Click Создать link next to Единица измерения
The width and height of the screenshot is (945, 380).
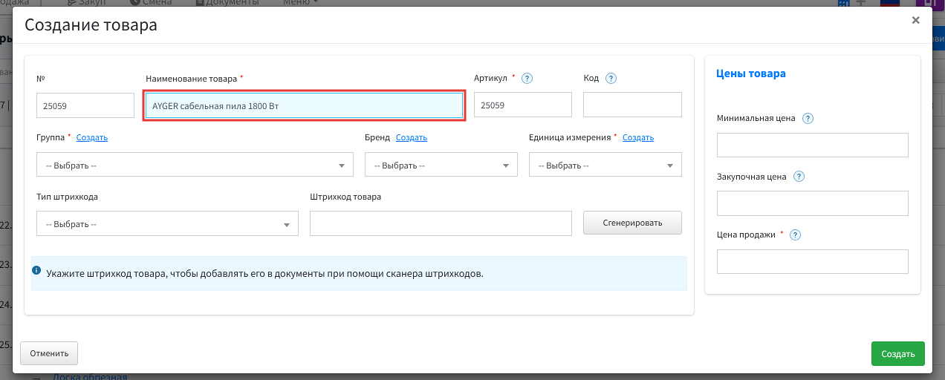638,137
